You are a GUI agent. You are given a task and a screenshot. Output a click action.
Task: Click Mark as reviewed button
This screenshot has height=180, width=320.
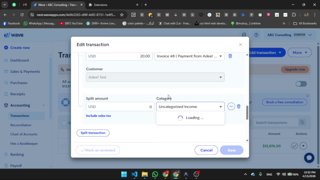[98, 150]
